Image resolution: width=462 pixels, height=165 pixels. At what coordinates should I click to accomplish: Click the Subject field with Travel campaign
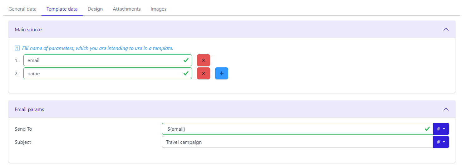click(297, 142)
